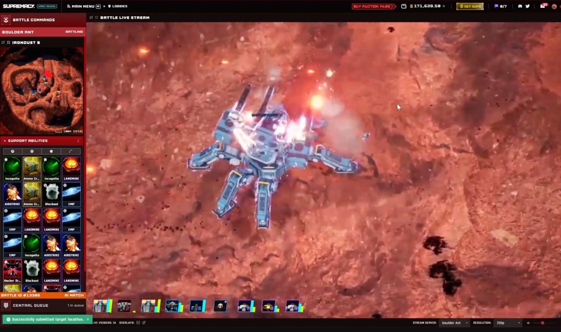Go to Lobbies in the breadcrumb
The width and height of the screenshot is (561, 332).
(x=117, y=6)
